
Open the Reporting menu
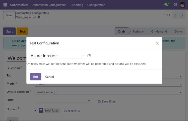tap(77, 5)
